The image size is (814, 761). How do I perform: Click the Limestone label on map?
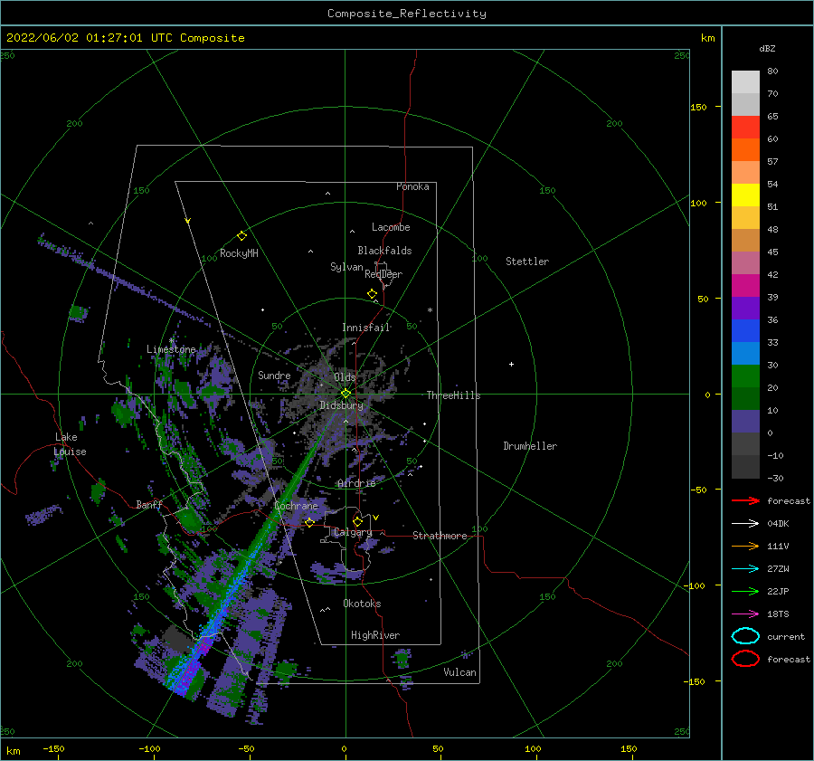(x=171, y=349)
